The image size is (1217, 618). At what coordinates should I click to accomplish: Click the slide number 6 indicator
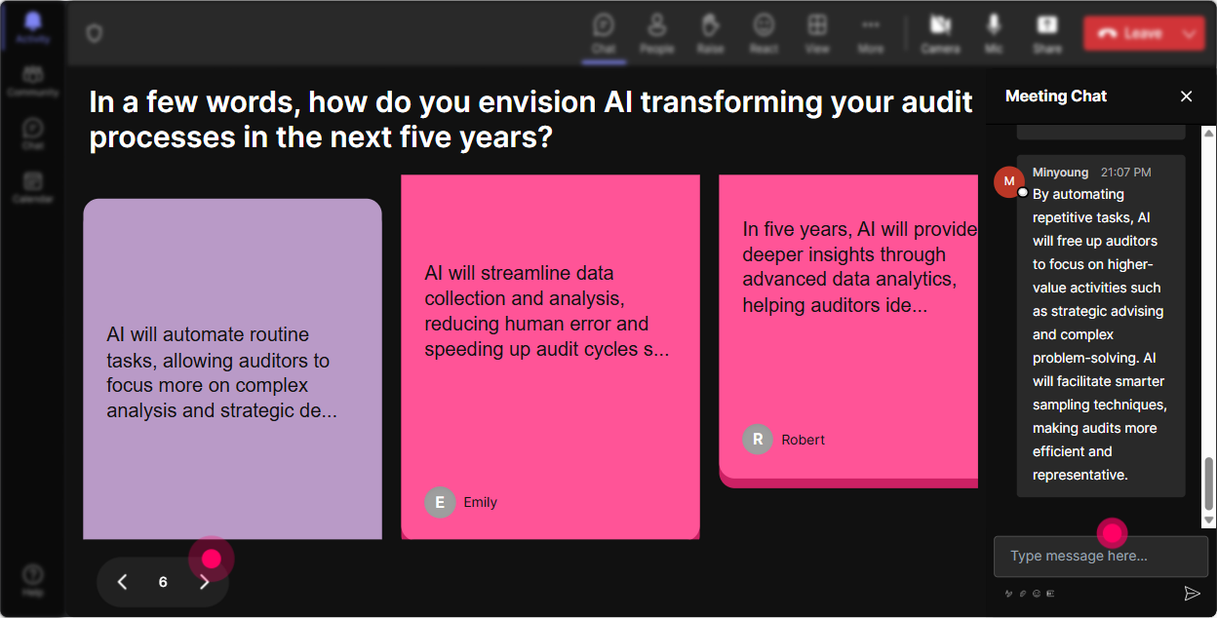(163, 582)
